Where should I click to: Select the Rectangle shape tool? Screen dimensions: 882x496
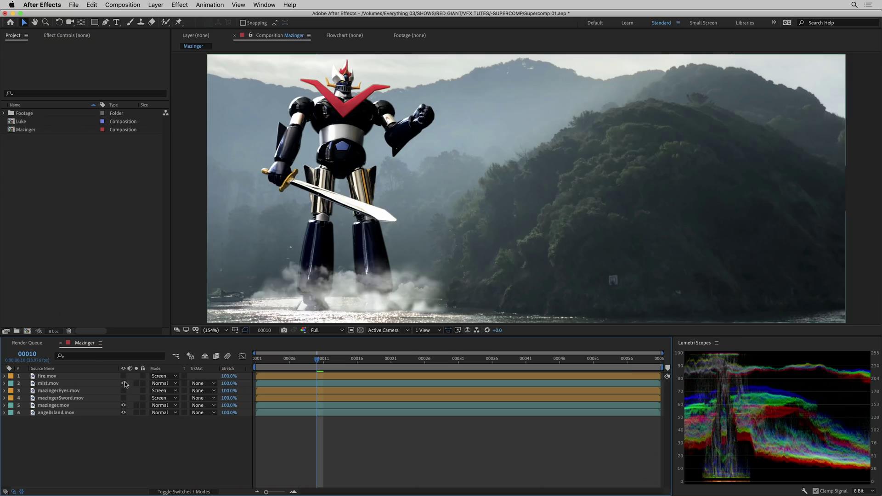point(95,22)
